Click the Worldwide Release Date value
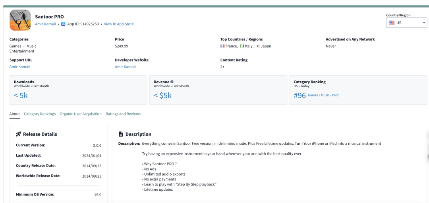The width and height of the screenshot is (429, 203). pos(92,176)
